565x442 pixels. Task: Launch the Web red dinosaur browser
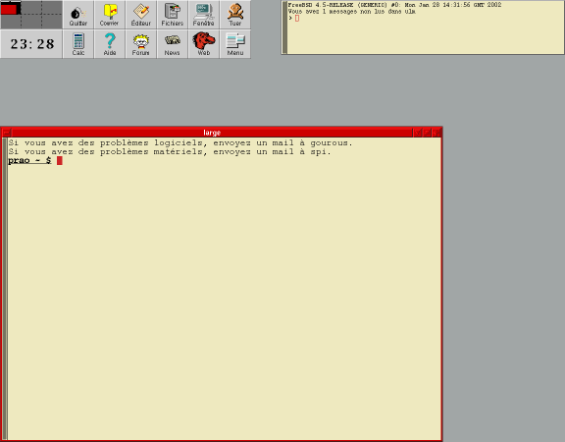(x=204, y=44)
